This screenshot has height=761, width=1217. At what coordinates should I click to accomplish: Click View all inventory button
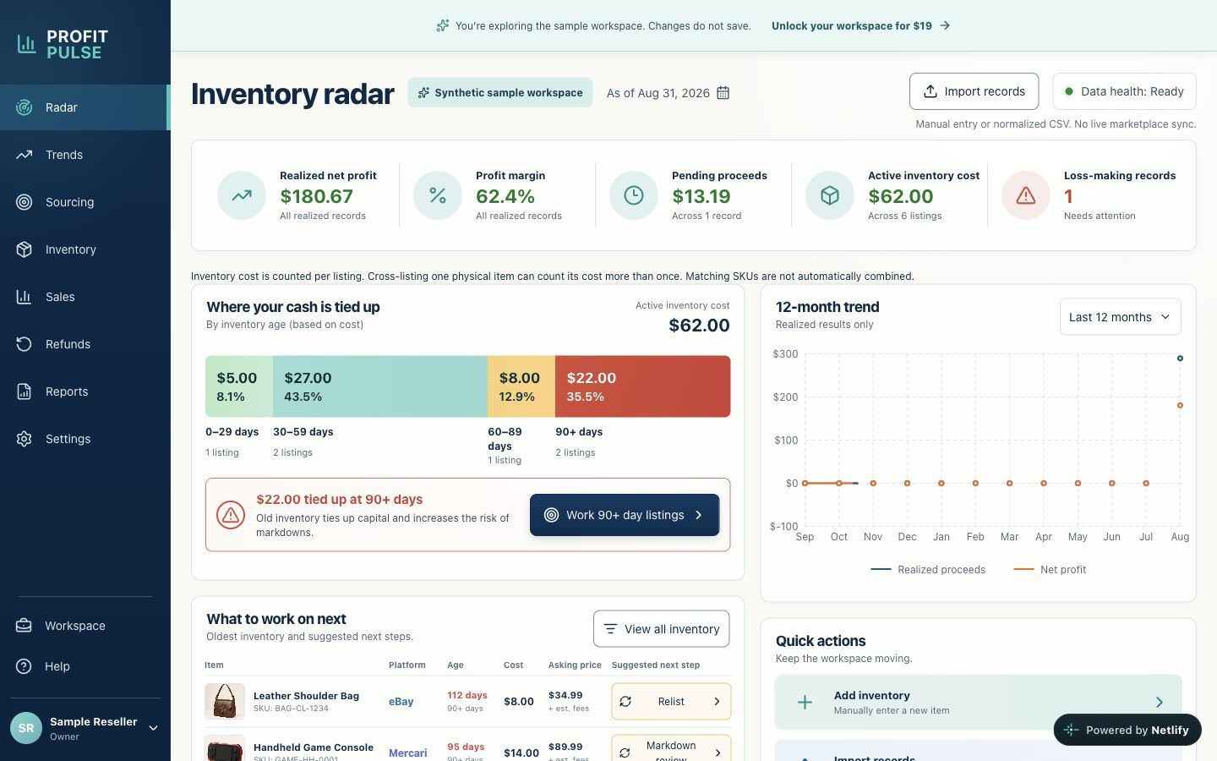click(x=661, y=629)
